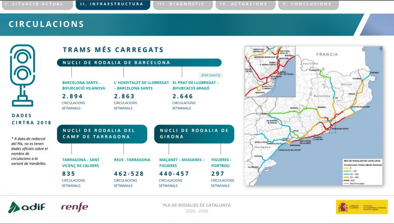This screenshot has height=224, width=394.
Task: Click the "NUCLI DE RODALIA DE GIRONA" banner
Action: [194, 134]
